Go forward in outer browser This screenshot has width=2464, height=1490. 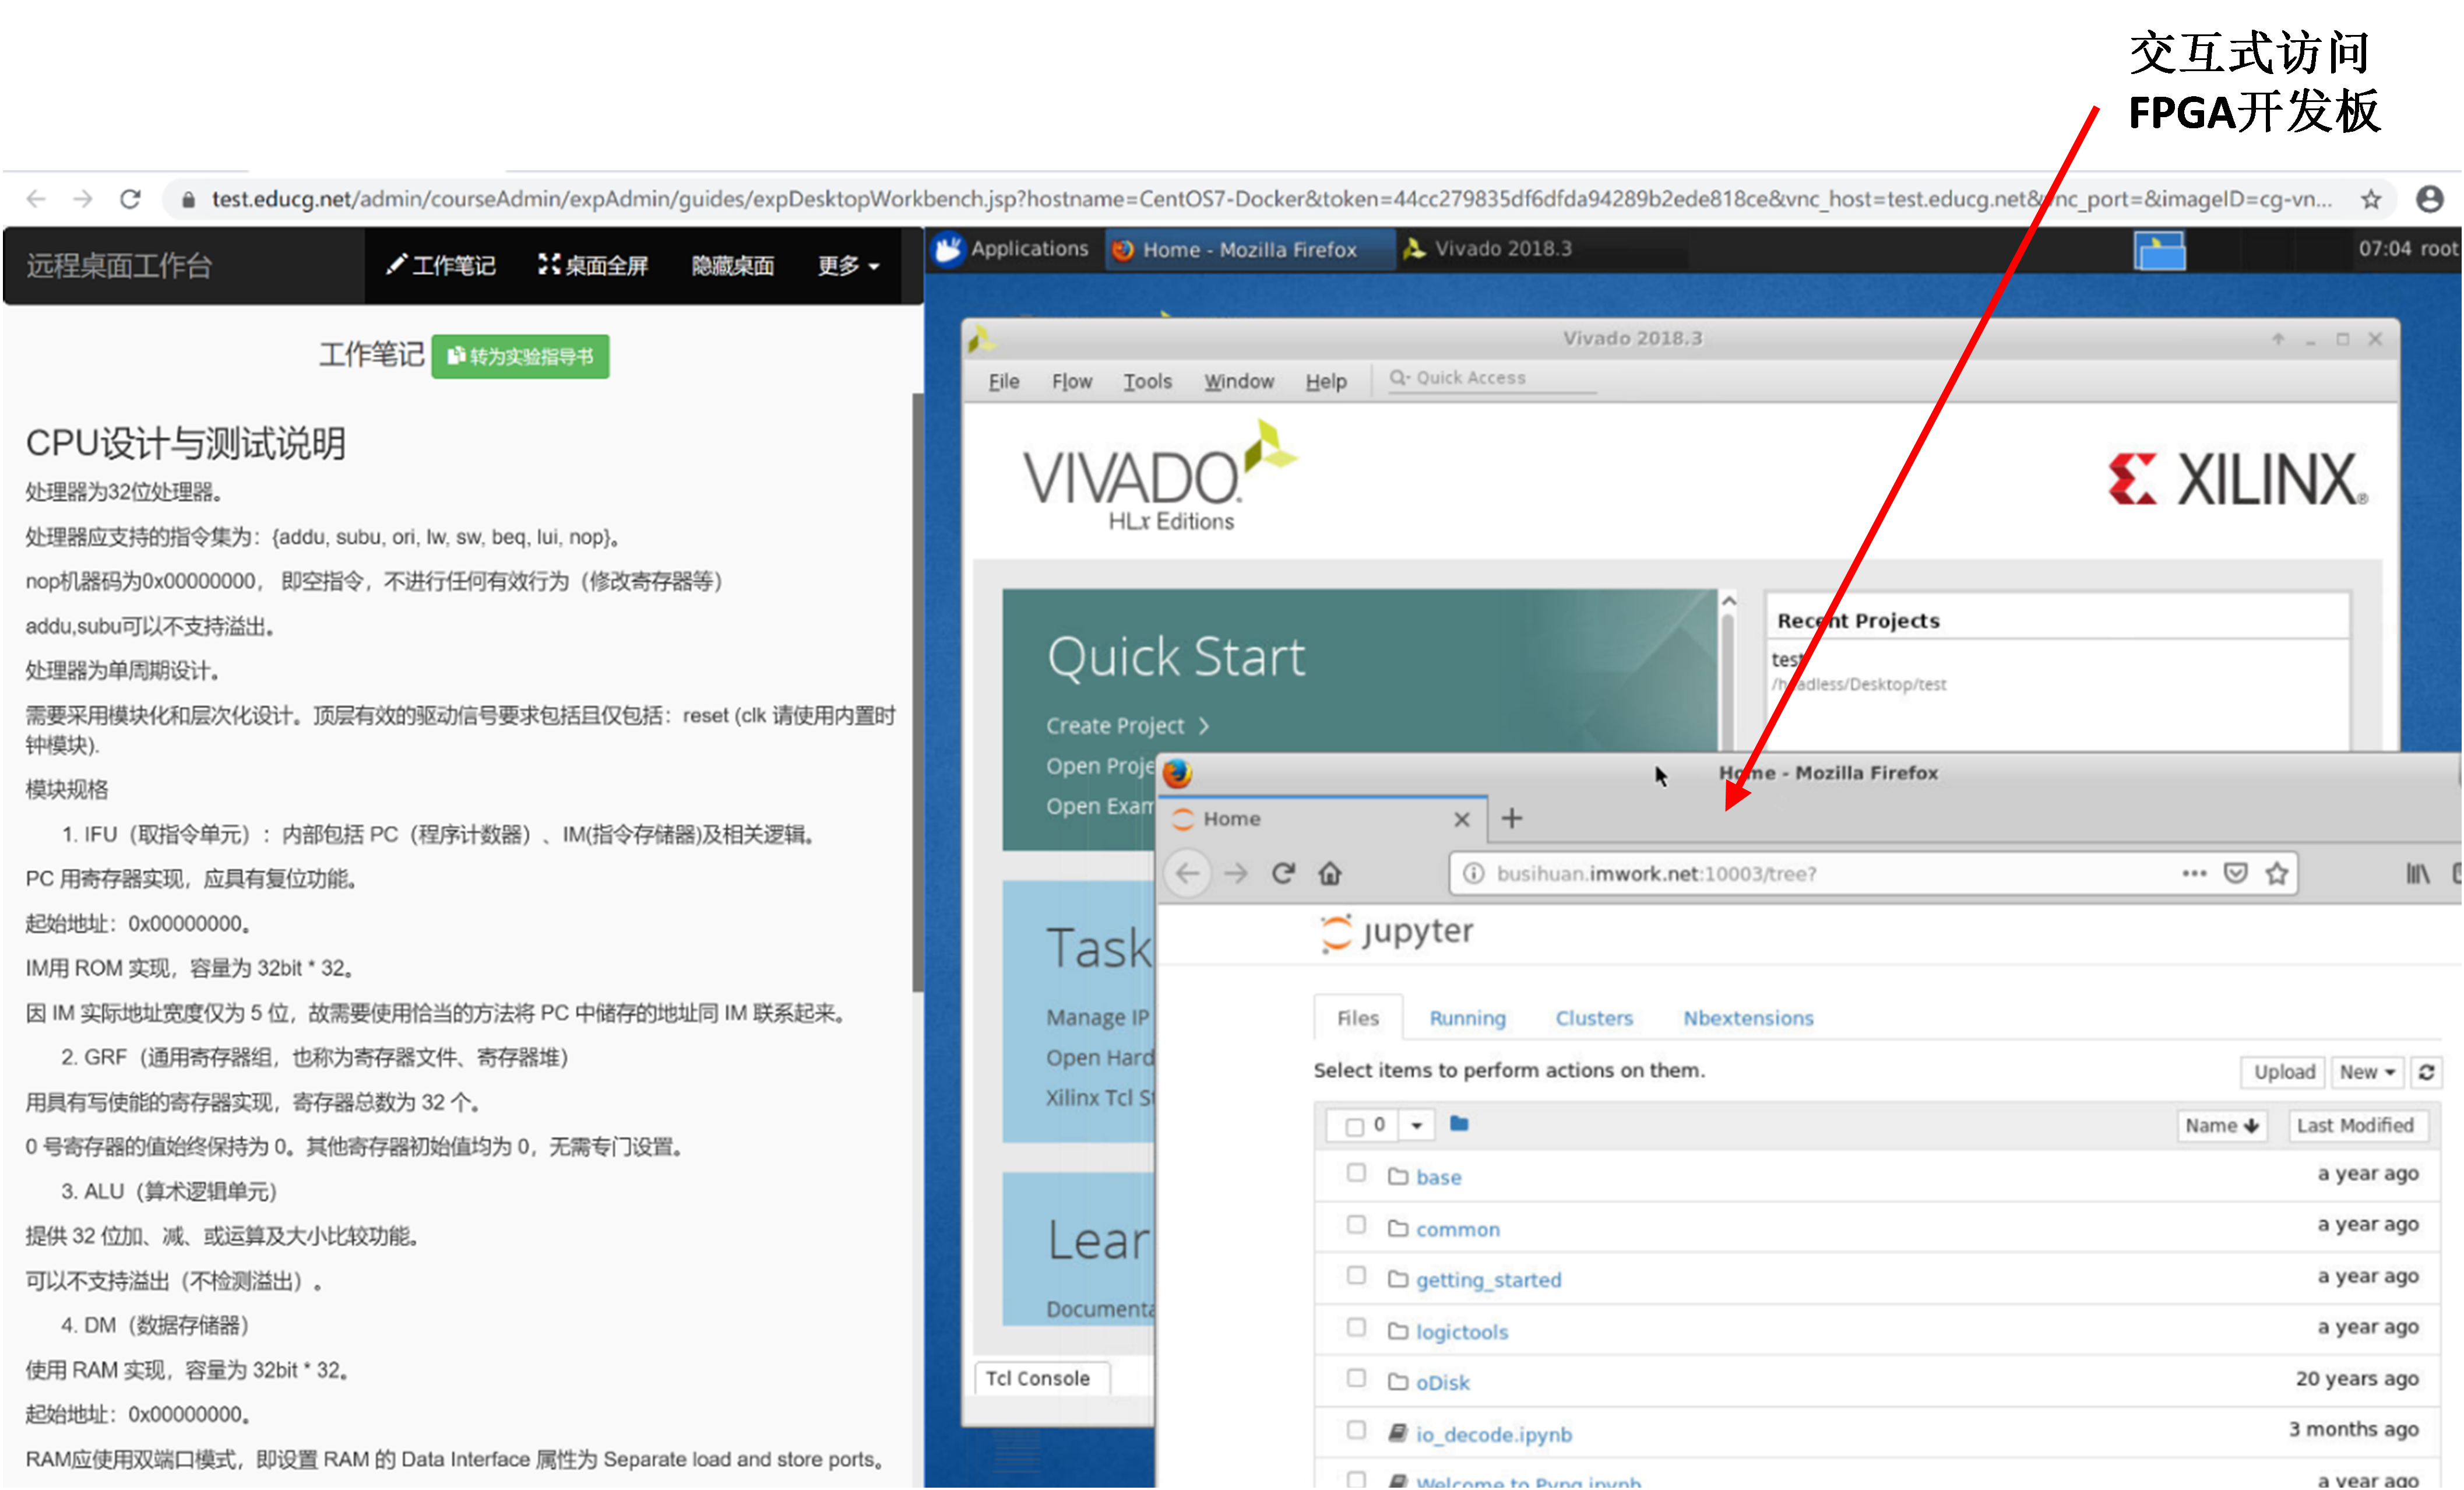(83, 199)
